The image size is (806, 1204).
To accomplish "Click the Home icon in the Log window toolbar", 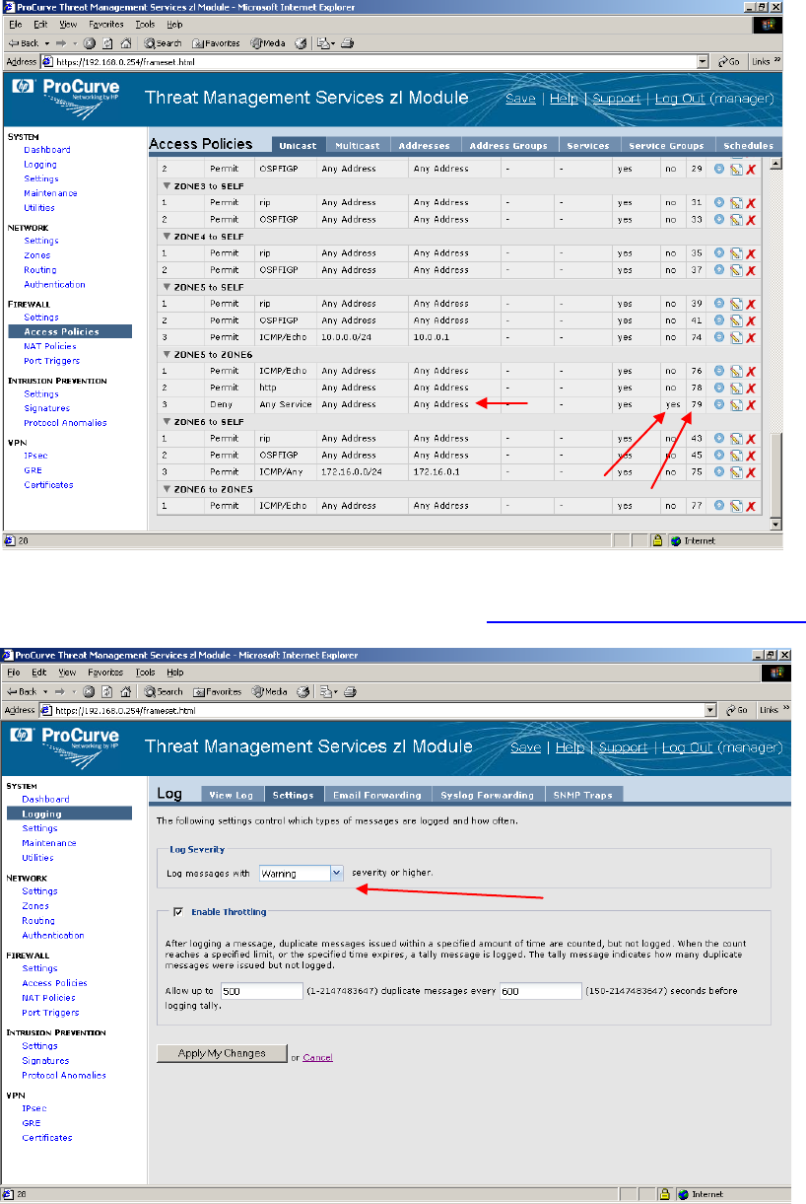I will [x=125, y=691].
